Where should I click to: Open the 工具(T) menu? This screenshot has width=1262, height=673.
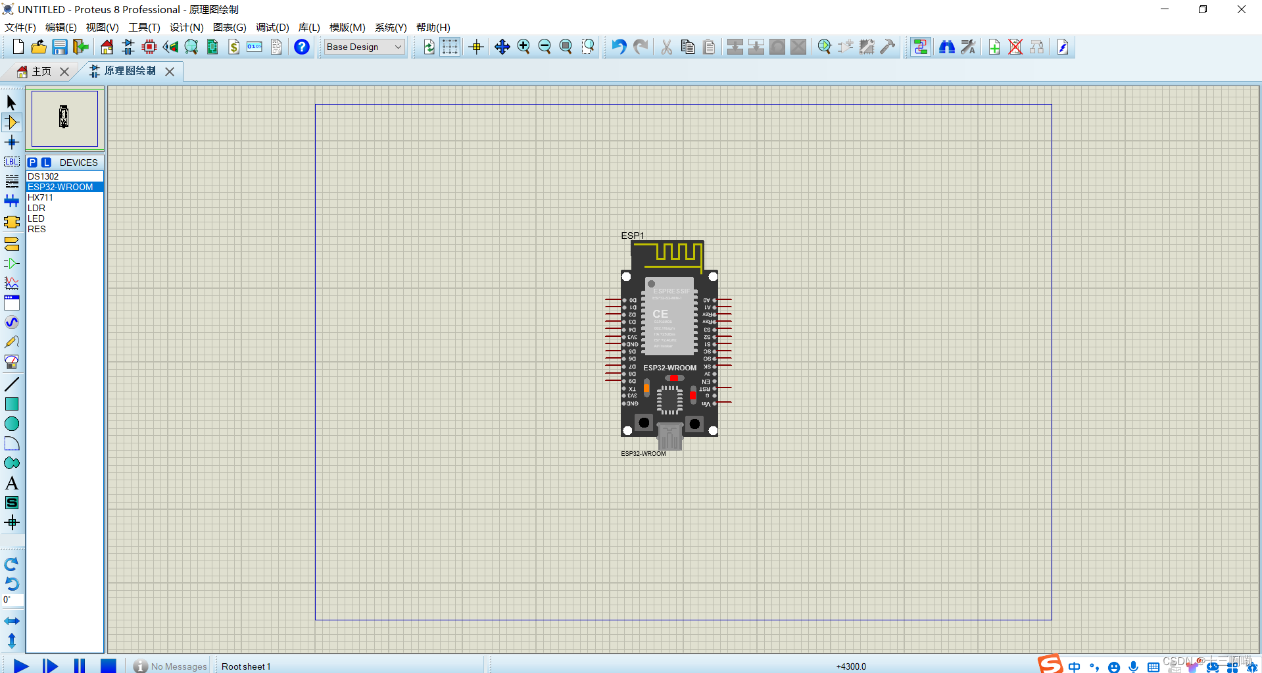144,28
